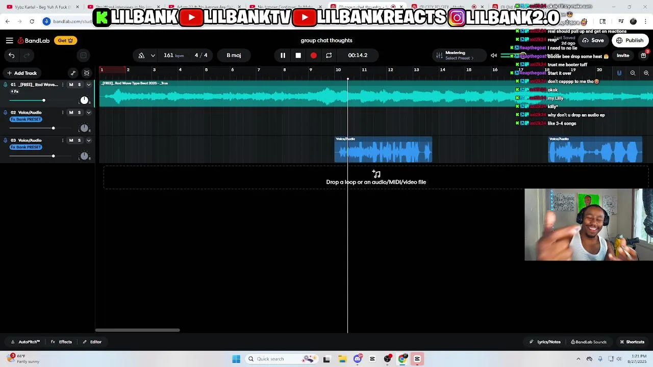
Task: Expand track 01 options chevron
Action: (88, 85)
